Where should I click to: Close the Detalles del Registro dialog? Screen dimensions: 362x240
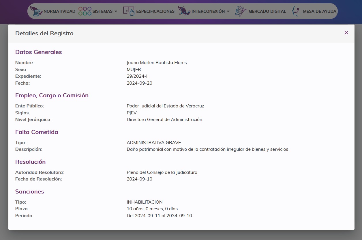(x=346, y=33)
